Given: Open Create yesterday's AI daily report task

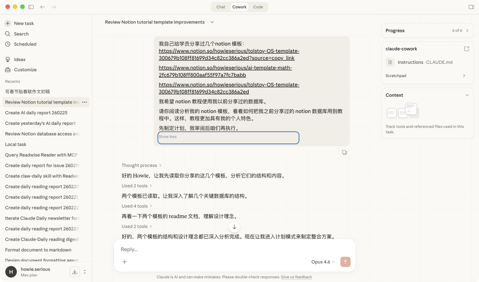Looking at the screenshot, I should click(x=40, y=124).
